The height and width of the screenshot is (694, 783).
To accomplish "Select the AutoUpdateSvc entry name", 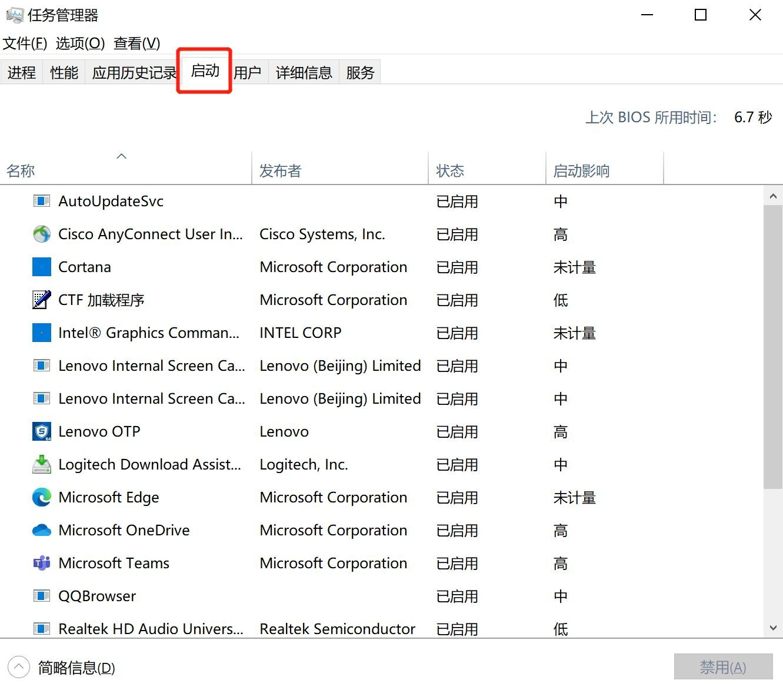I will (x=111, y=201).
